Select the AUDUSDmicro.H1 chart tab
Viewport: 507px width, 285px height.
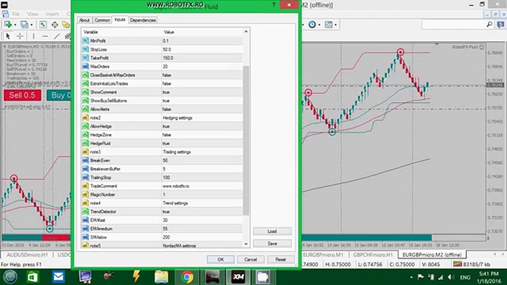27,255
